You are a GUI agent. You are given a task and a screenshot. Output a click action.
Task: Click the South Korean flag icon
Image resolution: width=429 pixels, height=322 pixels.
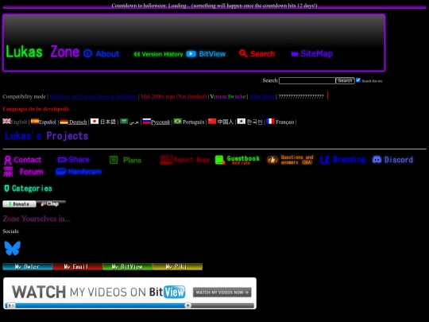point(242,121)
